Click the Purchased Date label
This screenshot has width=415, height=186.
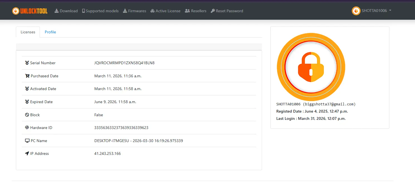[45, 76]
